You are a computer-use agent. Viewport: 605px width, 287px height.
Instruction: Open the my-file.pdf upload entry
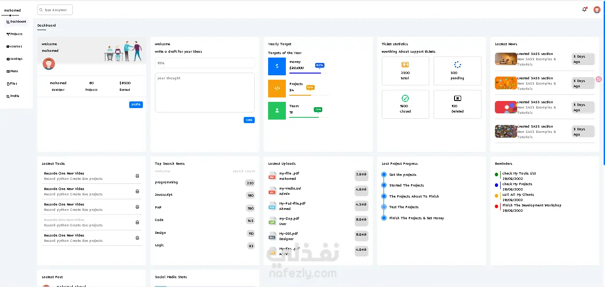click(x=318, y=176)
